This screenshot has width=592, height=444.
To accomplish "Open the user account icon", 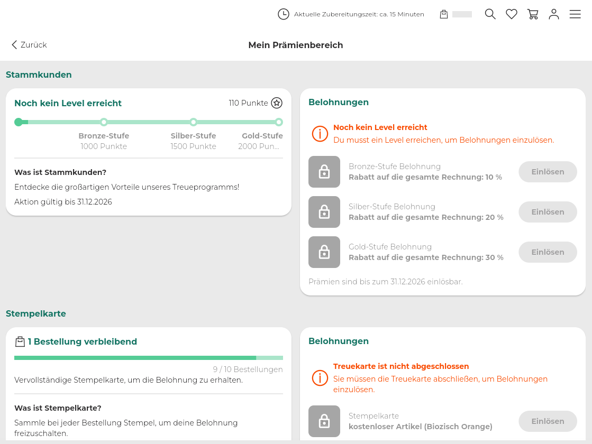I will click(554, 14).
